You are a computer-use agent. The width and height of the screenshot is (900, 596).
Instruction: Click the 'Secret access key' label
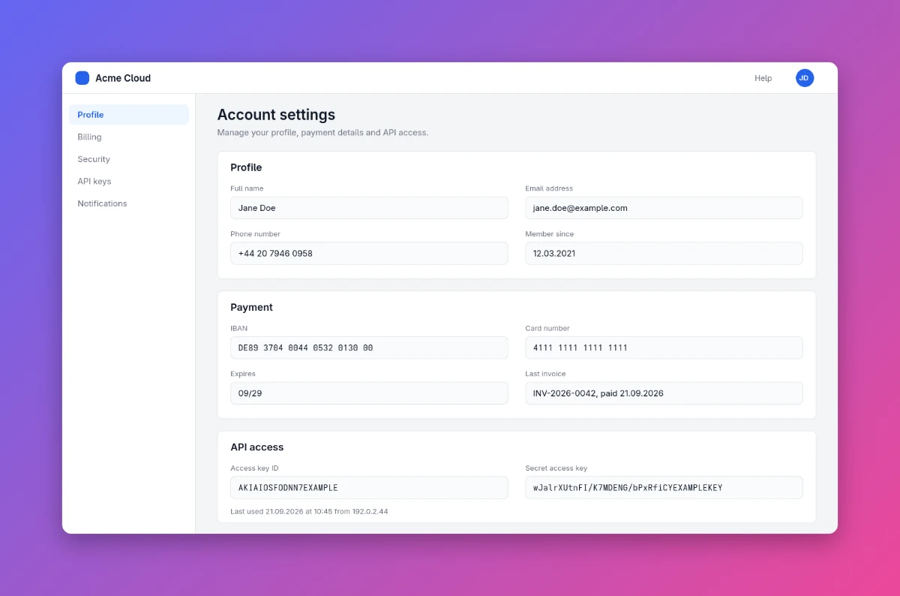click(556, 468)
